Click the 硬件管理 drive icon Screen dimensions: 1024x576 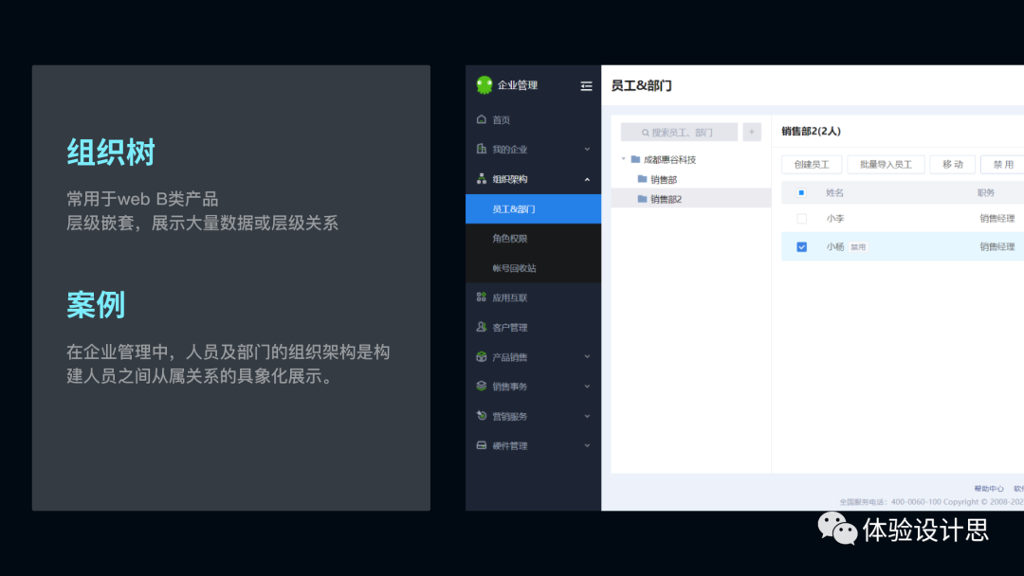point(482,445)
